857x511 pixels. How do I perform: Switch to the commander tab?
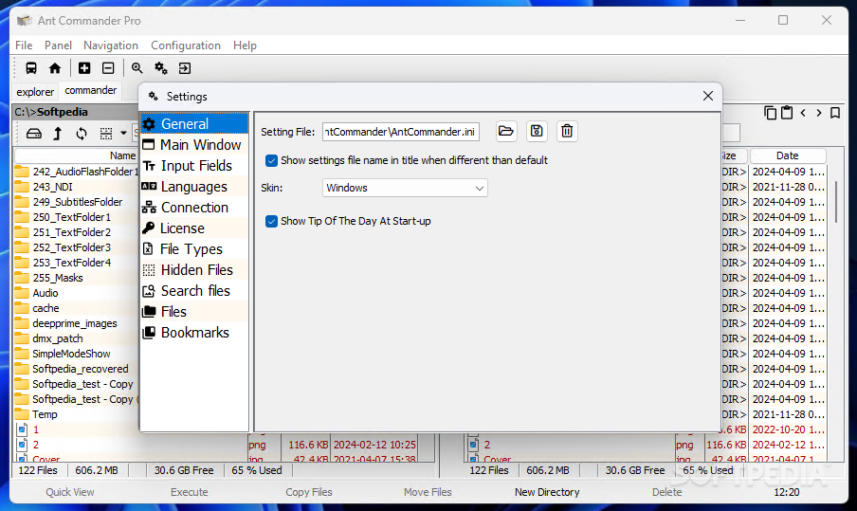[91, 90]
